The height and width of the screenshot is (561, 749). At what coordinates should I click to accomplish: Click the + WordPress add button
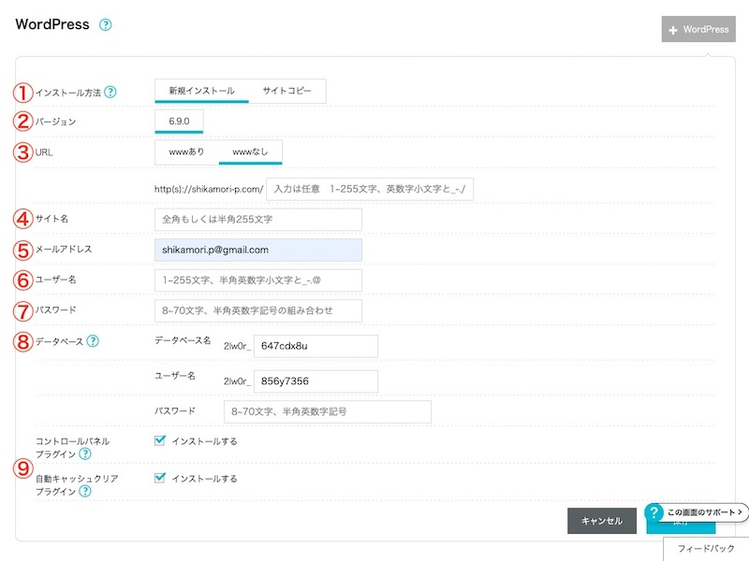(x=700, y=29)
